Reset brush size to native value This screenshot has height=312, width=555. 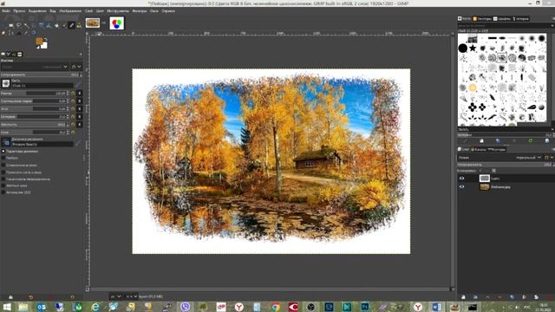(73, 94)
